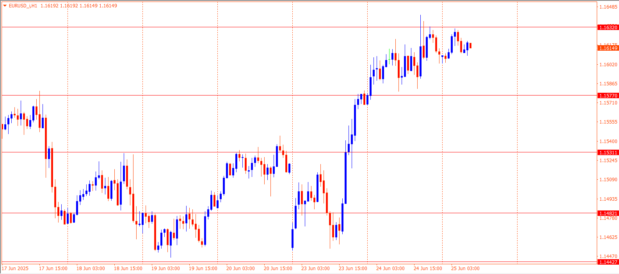The width and height of the screenshot is (619, 274).
Task: Click the 1.15865 price scale value
Action: (x=608, y=84)
